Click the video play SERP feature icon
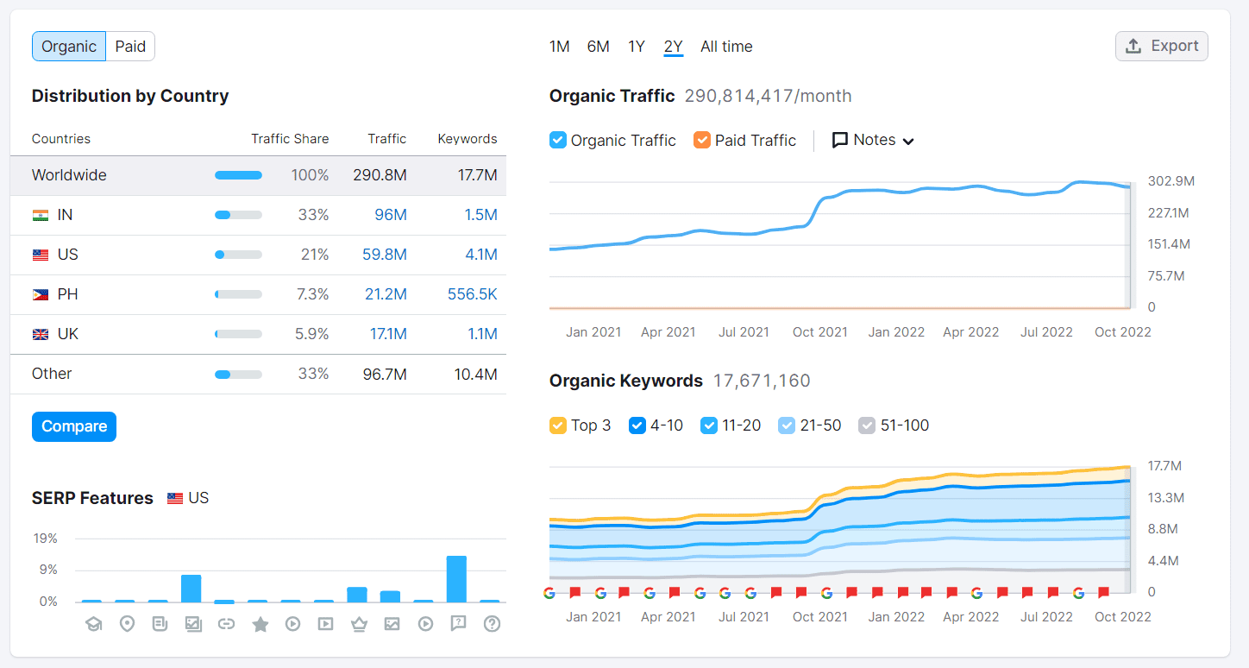The width and height of the screenshot is (1249, 668). (292, 623)
